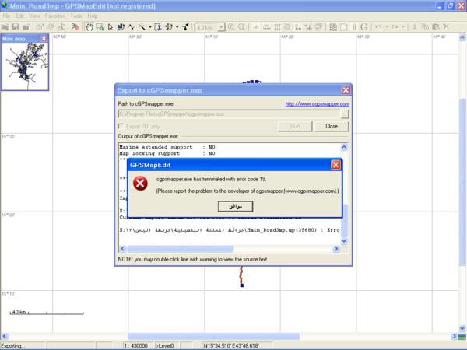Click the Delete X toolbar icon
The height and width of the screenshot is (350, 467).
446,27
